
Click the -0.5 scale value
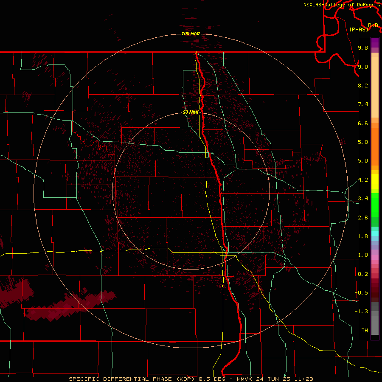click(x=361, y=293)
